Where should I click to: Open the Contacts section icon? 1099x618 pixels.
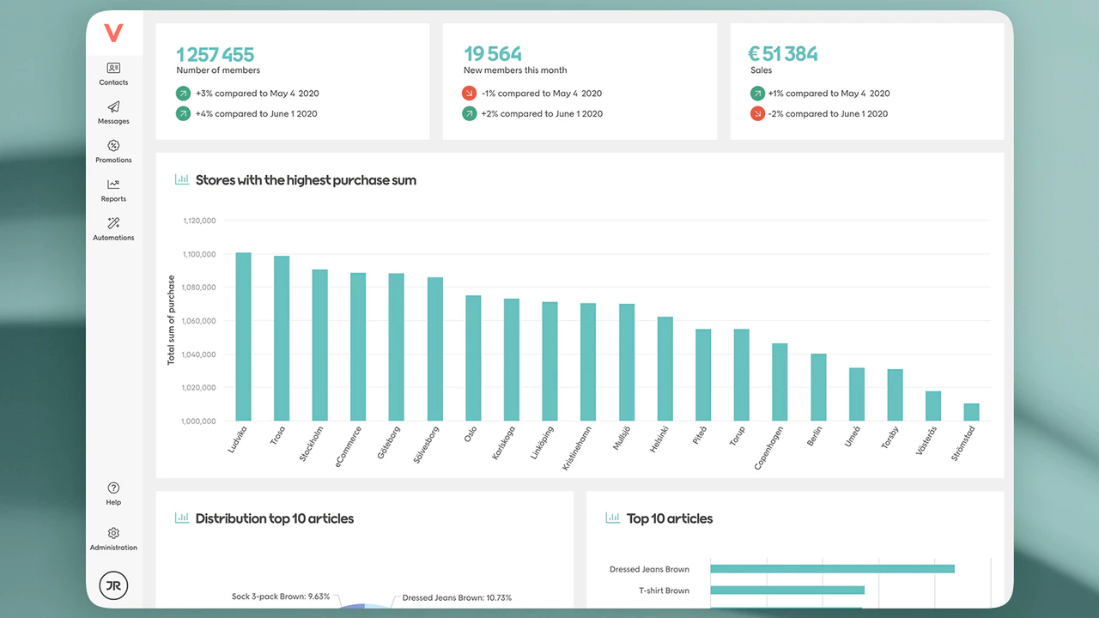pos(113,68)
